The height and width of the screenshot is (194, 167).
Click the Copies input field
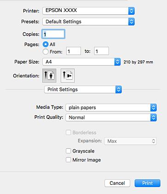click(53, 34)
